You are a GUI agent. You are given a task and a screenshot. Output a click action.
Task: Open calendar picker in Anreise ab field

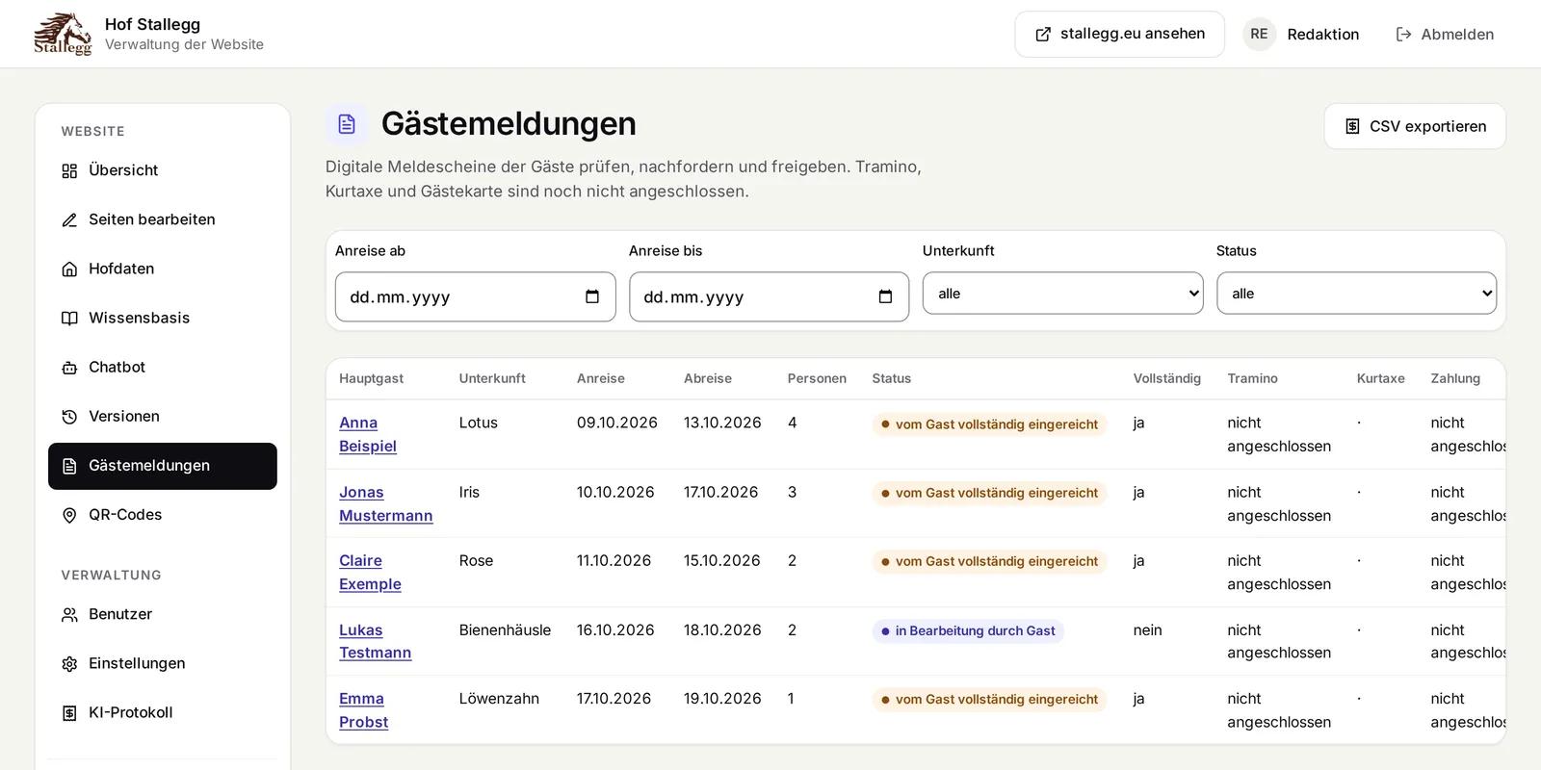pyautogui.click(x=592, y=296)
